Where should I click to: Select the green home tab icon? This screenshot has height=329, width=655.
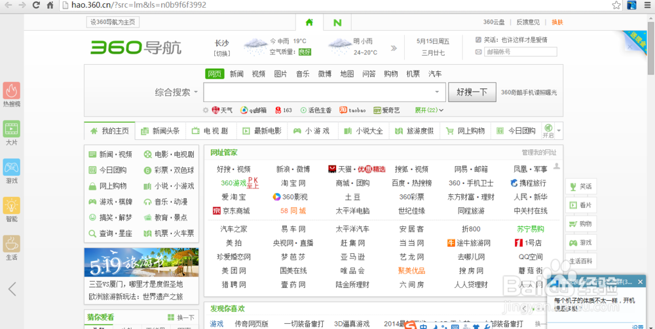point(309,22)
